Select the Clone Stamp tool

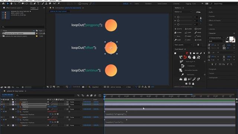pyautogui.click(x=46, y=3)
